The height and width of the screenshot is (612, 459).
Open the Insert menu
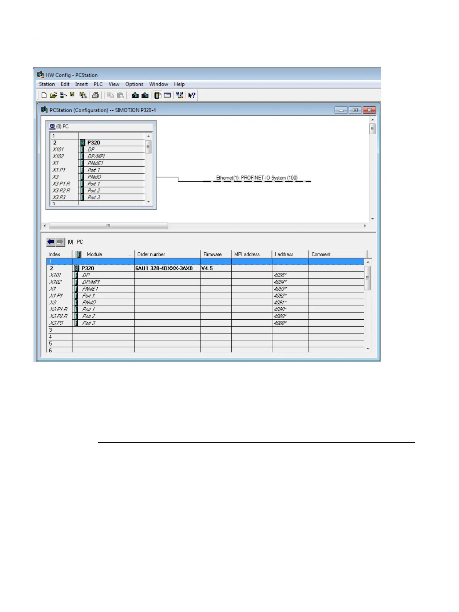pyautogui.click(x=81, y=84)
